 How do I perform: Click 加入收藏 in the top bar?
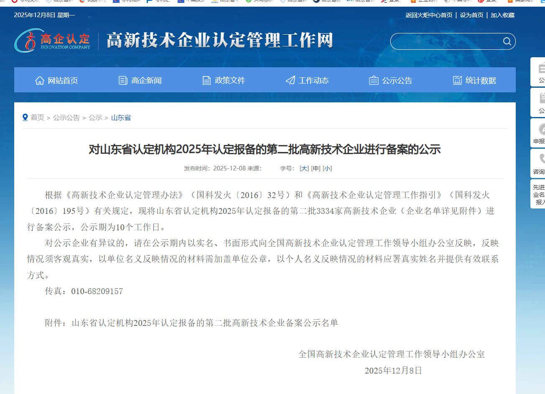[502, 15]
